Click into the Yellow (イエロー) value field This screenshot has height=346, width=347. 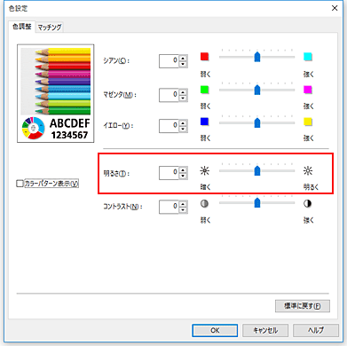click(169, 126)
